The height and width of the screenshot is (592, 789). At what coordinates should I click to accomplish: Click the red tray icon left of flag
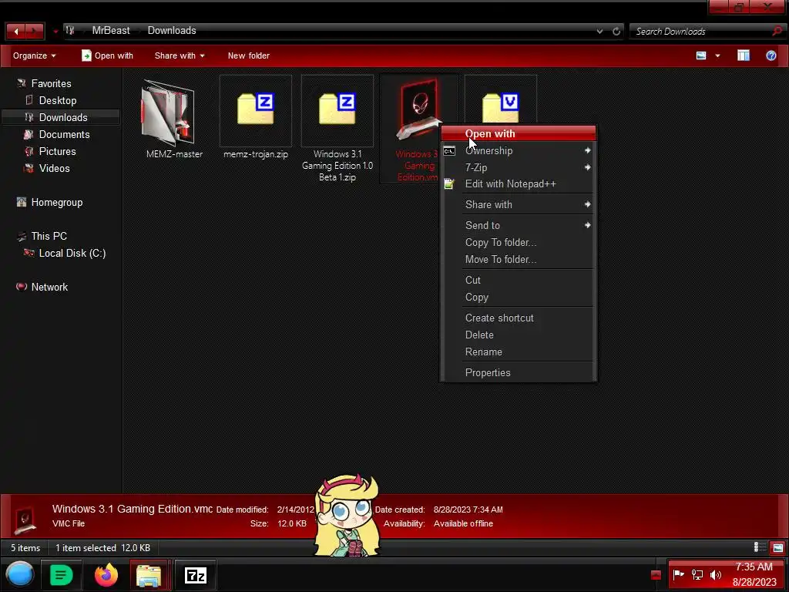(656, 575)
